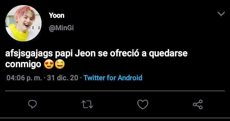Open the share icon for this tweet
This screenshot has width=230, height=121.
point(198,104)
